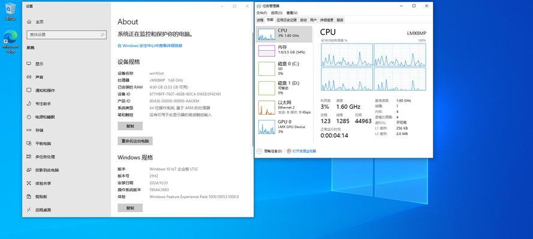
Task: Open the Recycle Bin desktop icon
Action: point(10,10)
